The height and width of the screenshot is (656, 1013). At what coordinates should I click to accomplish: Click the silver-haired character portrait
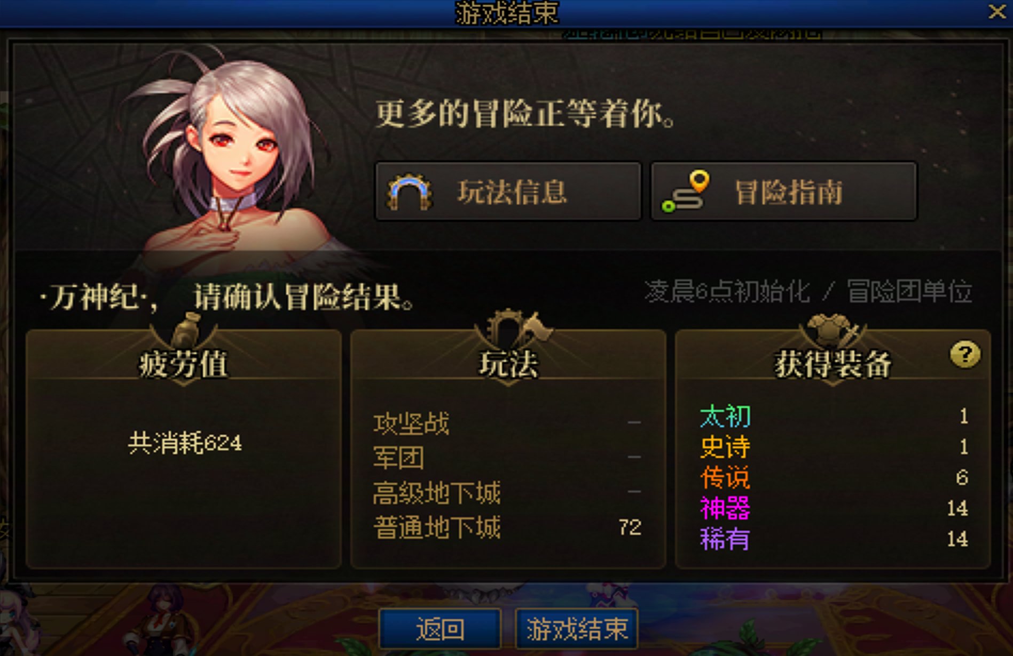pos(235,160)
